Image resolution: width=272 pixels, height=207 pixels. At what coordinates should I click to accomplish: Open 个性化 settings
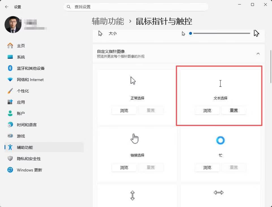(x=44, y=91)
